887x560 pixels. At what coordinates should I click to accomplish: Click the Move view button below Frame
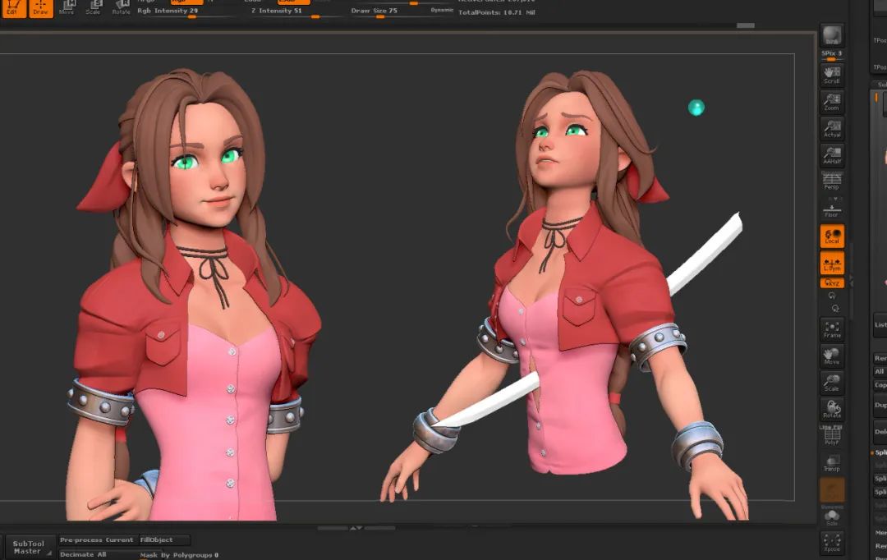(831, 356)
